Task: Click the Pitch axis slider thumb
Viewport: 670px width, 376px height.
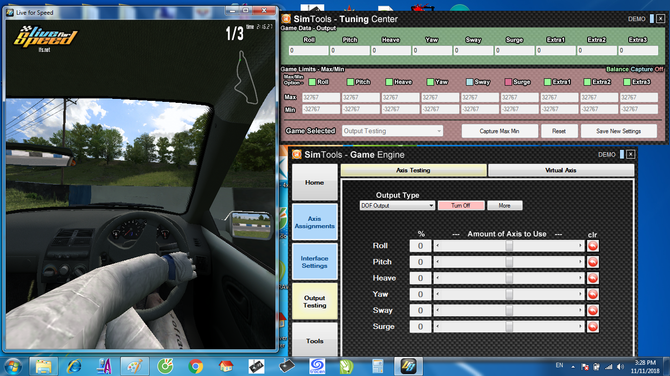Action: coord(509,262)
